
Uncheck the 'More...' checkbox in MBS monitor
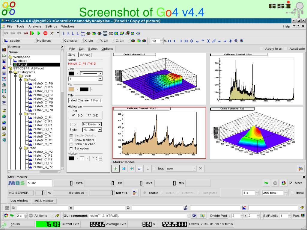(291, 183)
